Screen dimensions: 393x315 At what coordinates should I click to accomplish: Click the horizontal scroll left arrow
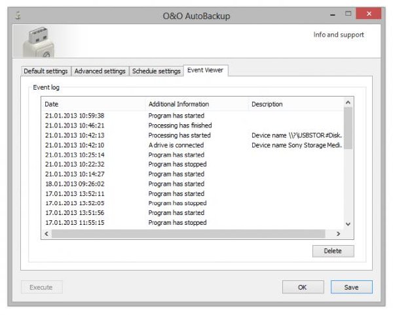click(x=47, y=233)
